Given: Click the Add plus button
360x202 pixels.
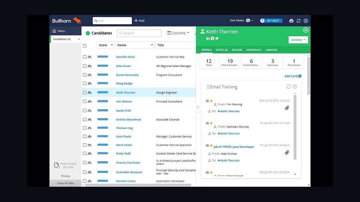Looking at the screenshot, I should [139, 21].
